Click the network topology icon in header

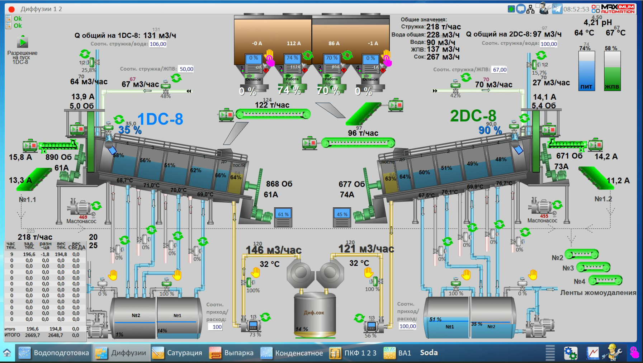531,9
